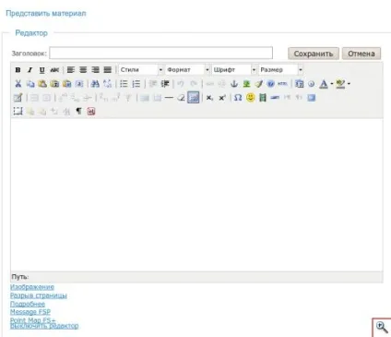Open the Размер dropdown

coord(281,70)
